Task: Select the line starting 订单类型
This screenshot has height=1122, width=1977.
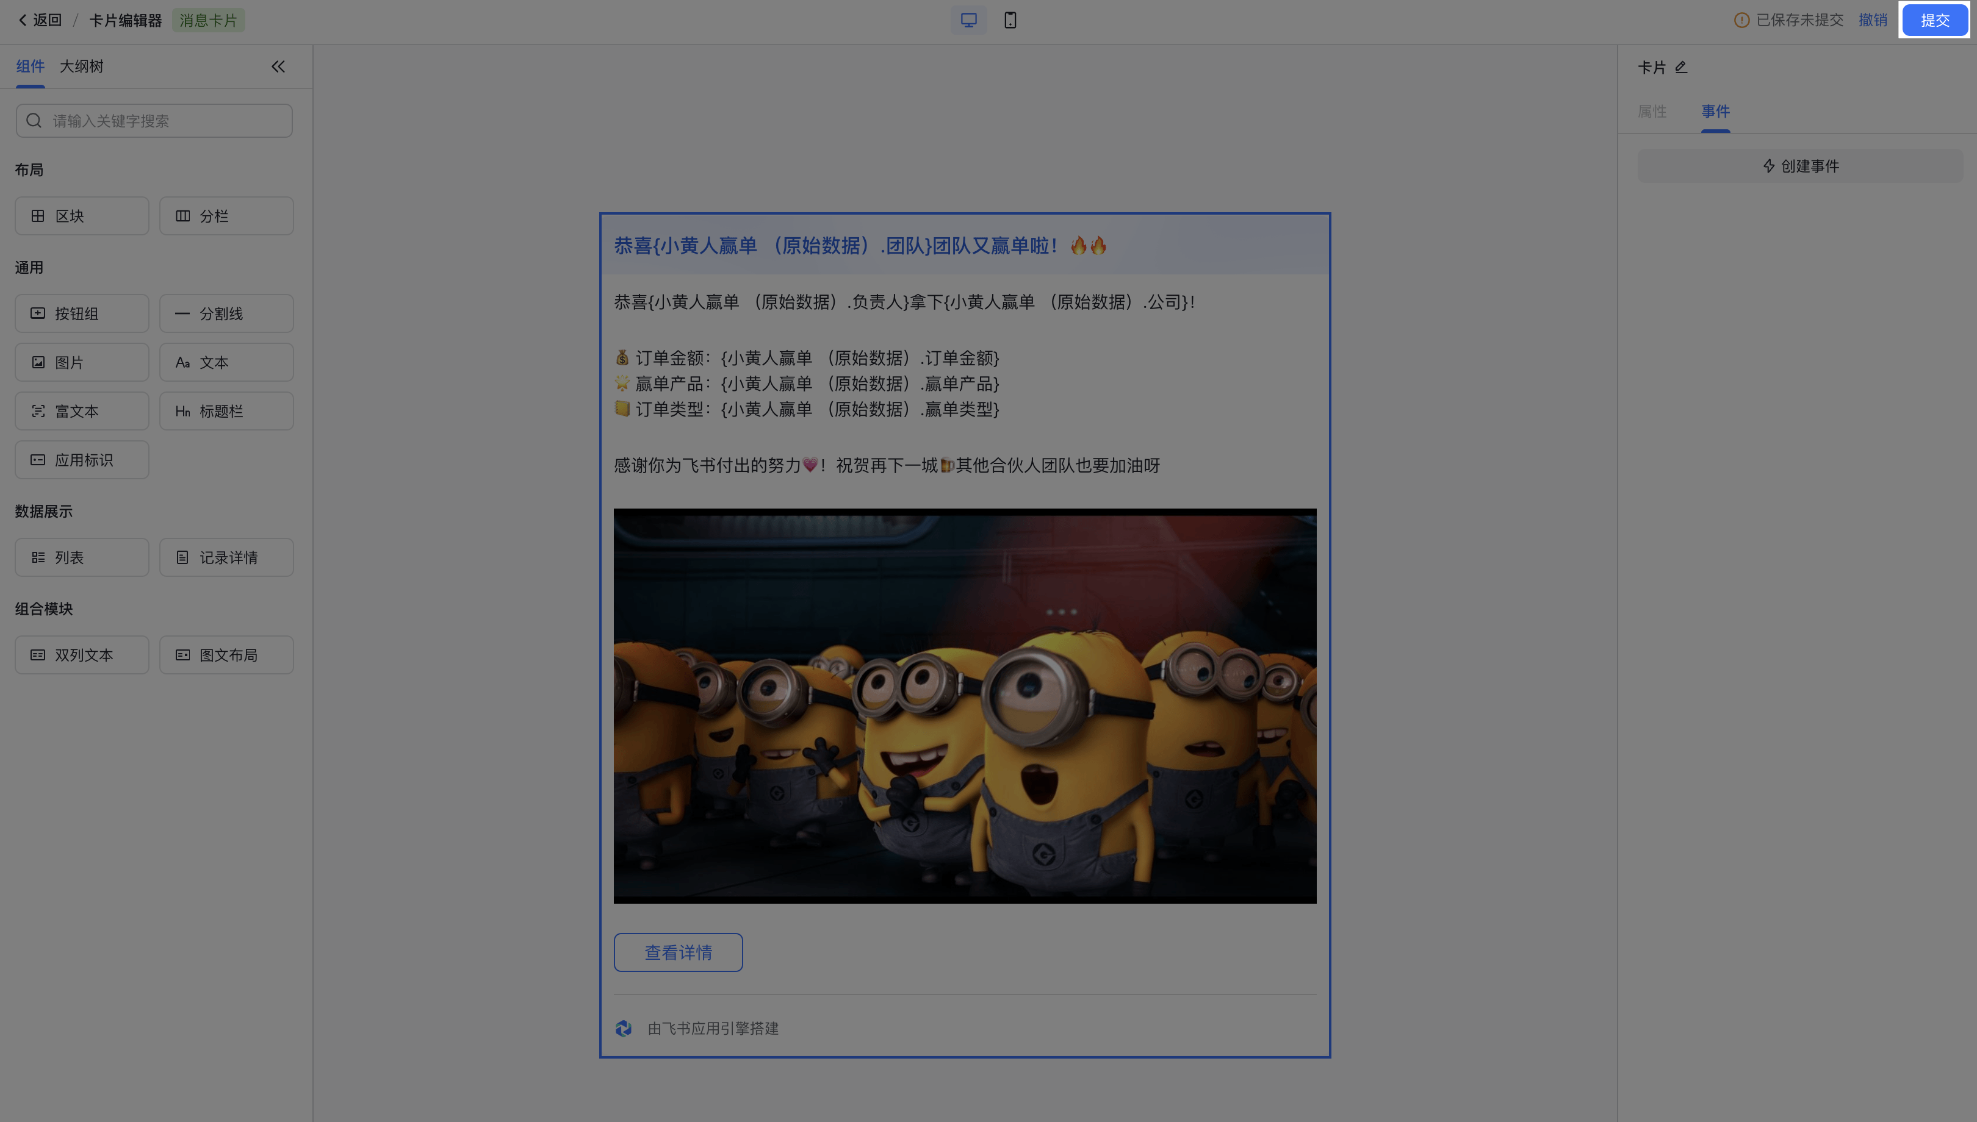Action: click(x=807, y=409)
